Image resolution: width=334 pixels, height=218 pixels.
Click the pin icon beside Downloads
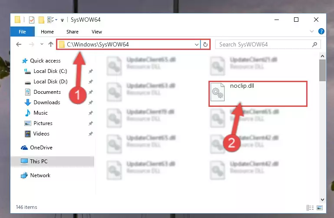tap(91, 102)
